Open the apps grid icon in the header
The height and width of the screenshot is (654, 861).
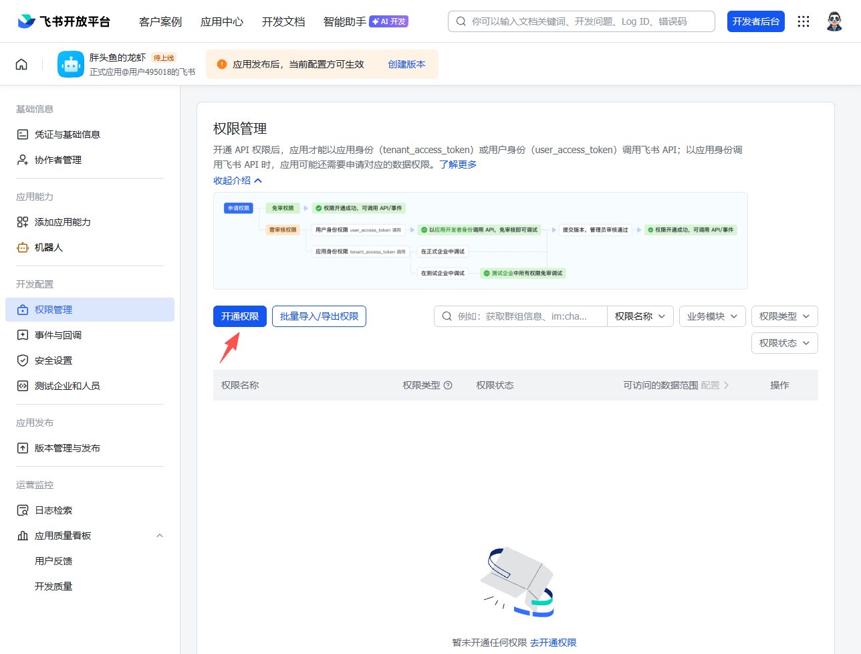pos(804,21)
